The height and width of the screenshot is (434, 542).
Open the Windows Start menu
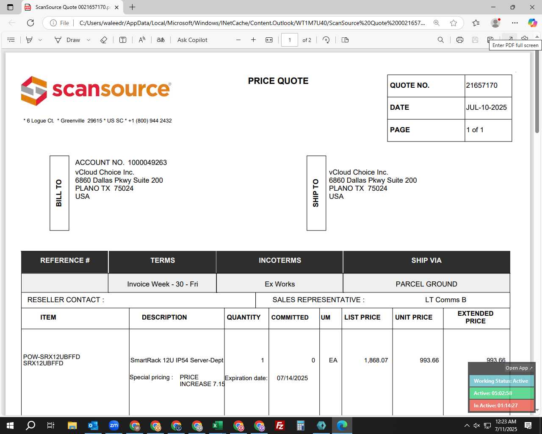pos(10,426)
